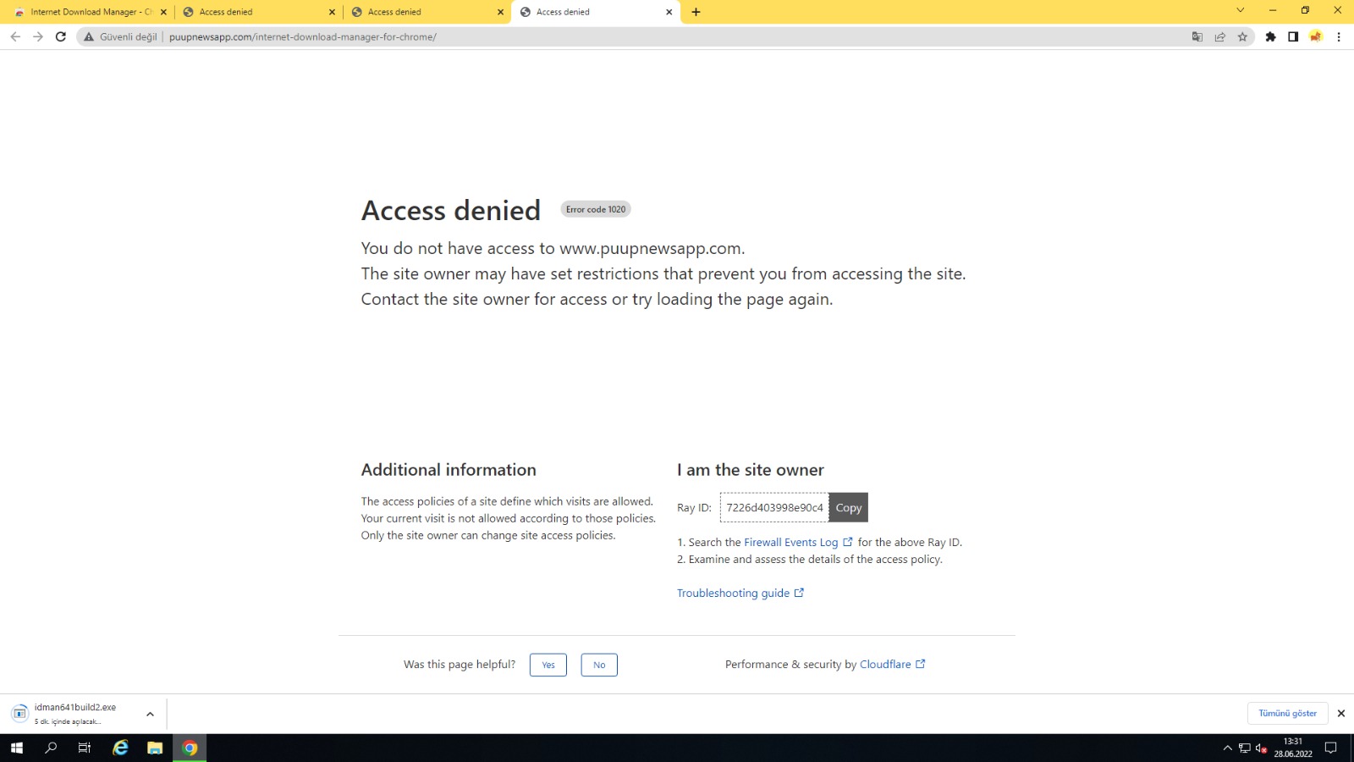
Task: Restore down the Chrome window
Action: (1305, 10)
